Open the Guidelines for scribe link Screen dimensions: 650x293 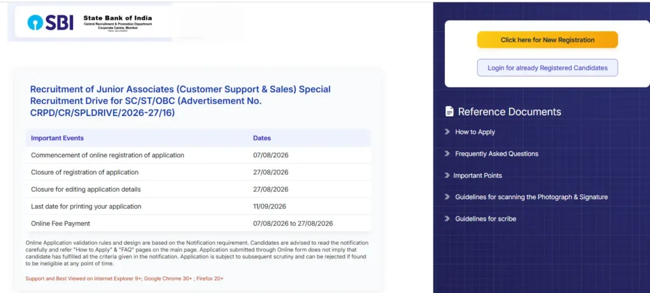point(486,218)
